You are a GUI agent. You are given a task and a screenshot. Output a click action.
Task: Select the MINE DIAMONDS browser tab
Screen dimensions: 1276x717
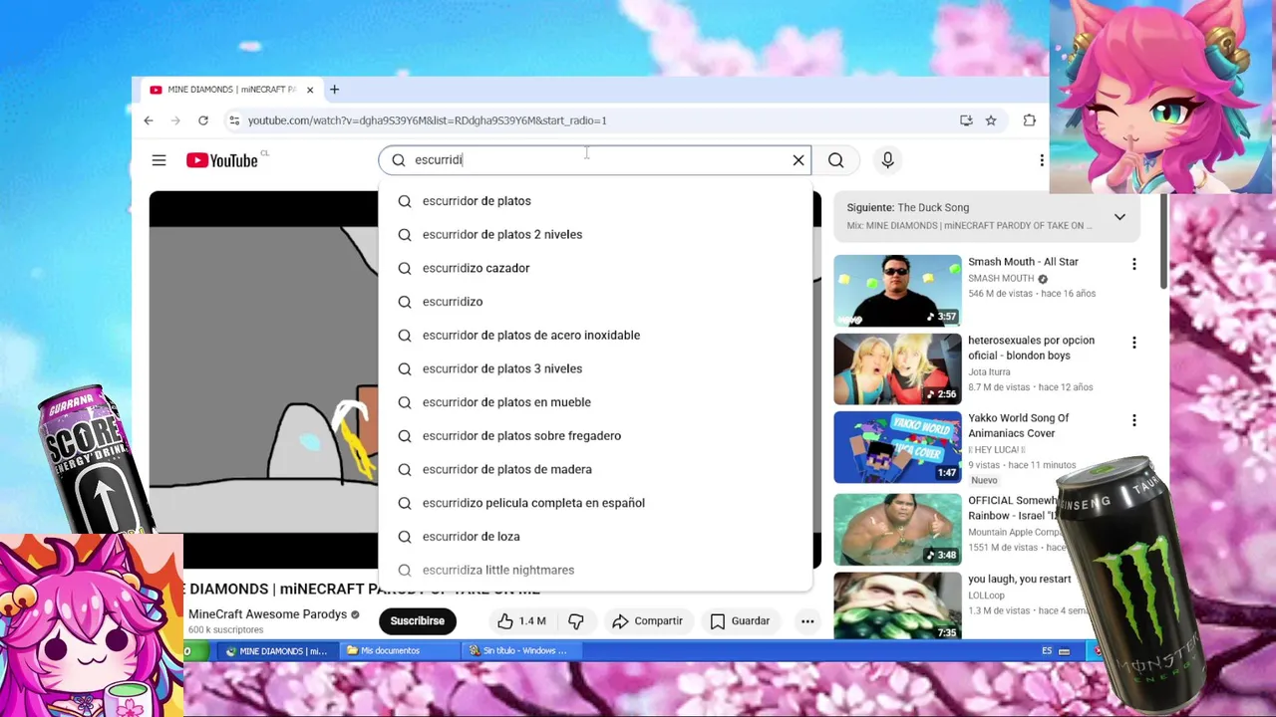(x=230, y=90)
